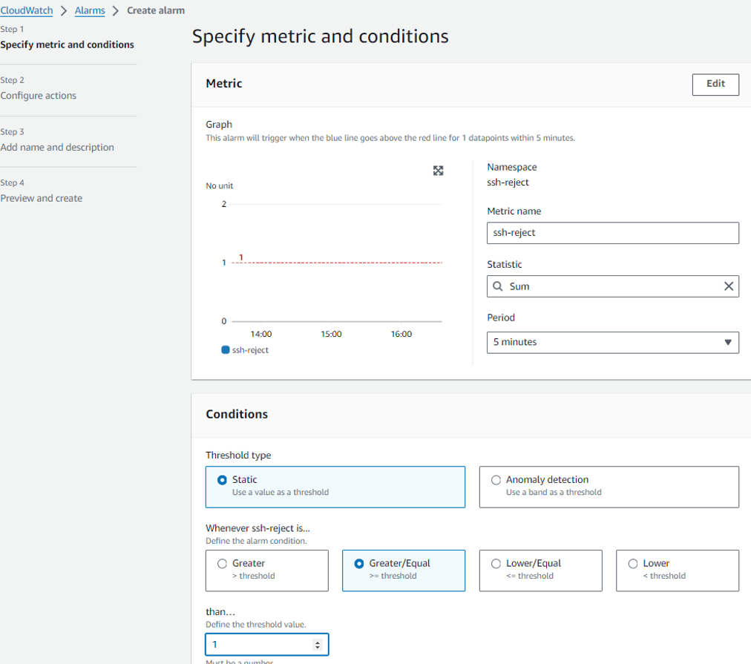
Task: Click the Edit metric button
Action: click(x=715, y=84)
